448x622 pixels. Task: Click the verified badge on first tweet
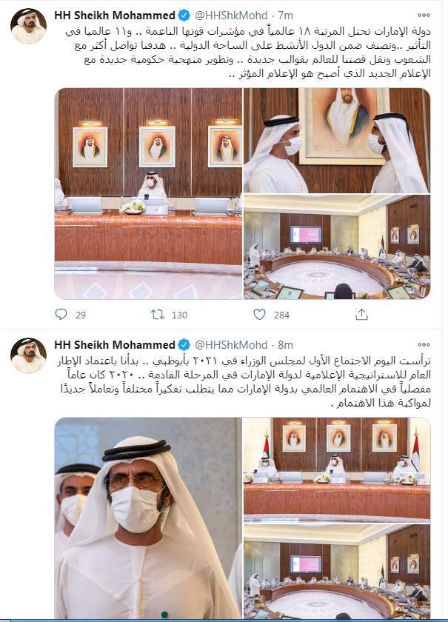coord(184,16)
